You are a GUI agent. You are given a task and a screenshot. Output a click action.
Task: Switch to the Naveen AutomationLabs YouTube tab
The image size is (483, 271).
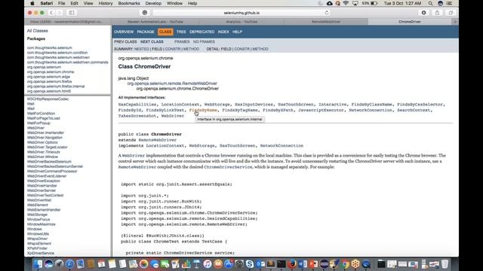pos(155,22)
